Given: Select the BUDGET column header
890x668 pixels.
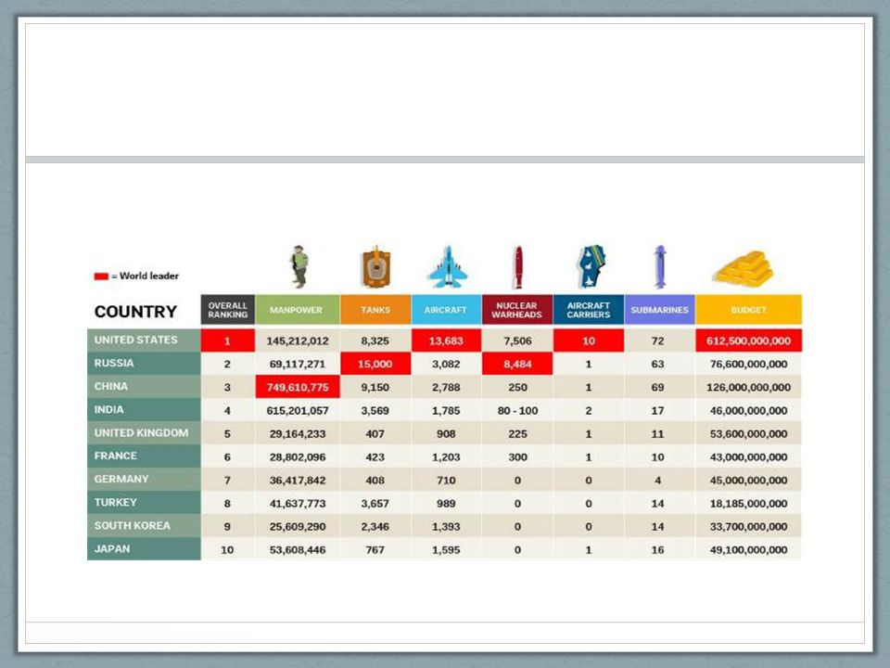Looking at the screenshot, I should [x=749, y=310].
